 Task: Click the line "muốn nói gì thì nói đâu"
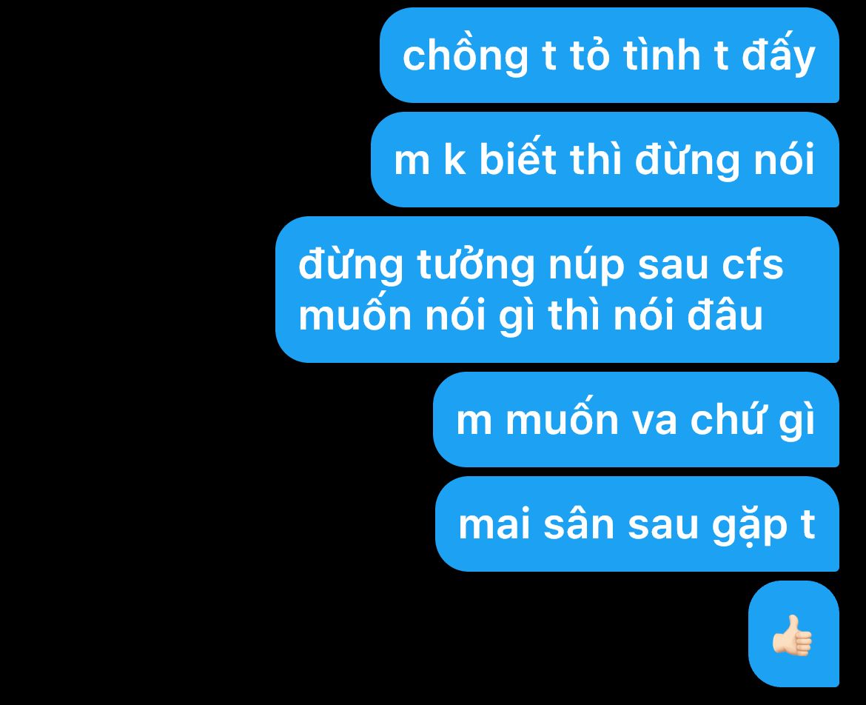530,315
